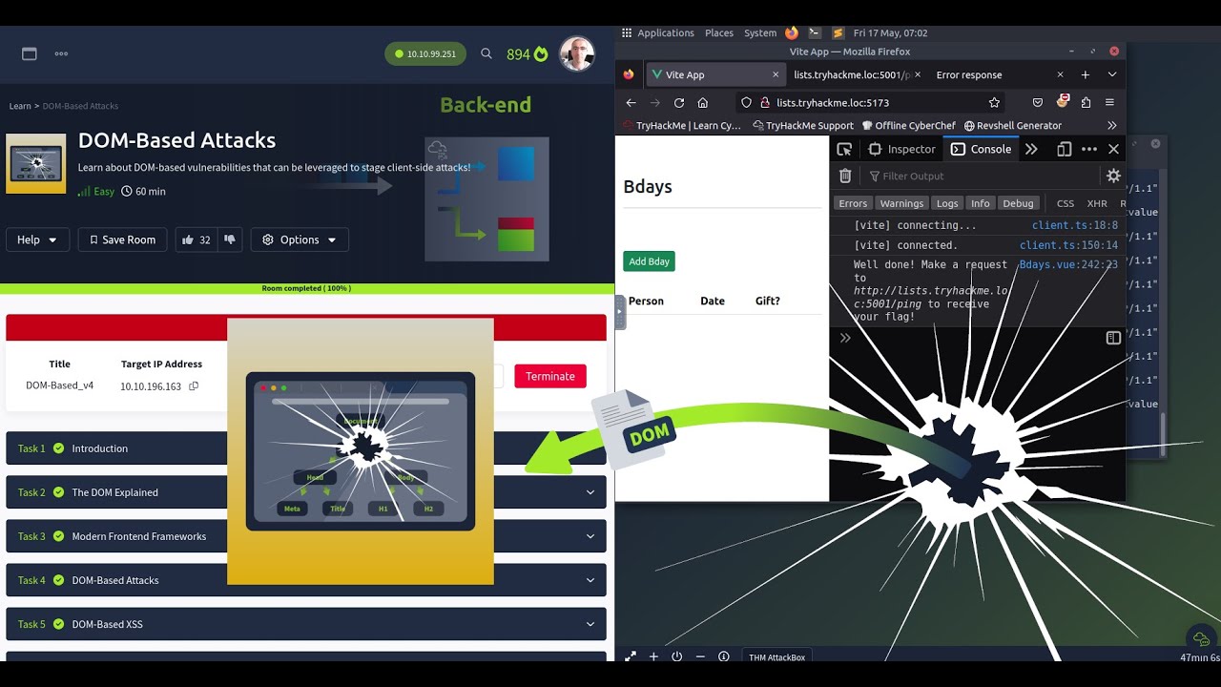
Task: Click the AttackBox info icon
Action: tap(724, 656)
